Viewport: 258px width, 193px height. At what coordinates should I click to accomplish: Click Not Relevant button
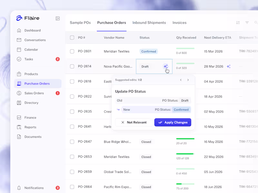coord(134,123)
